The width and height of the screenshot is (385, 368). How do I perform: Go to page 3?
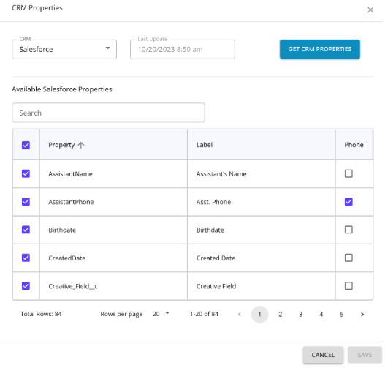[300, 314]
